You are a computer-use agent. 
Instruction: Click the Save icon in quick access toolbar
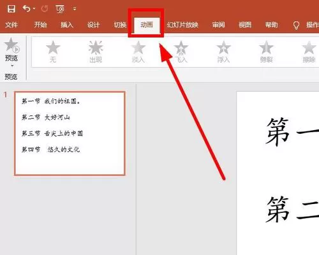[11, 9]
